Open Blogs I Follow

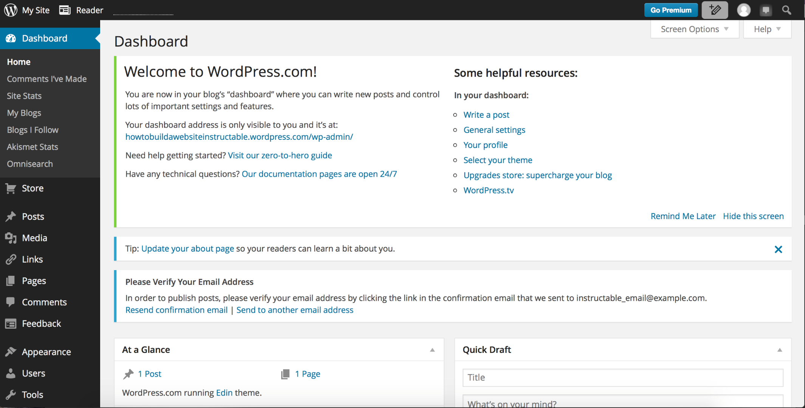pyautogui.click(x=33, y=130)
